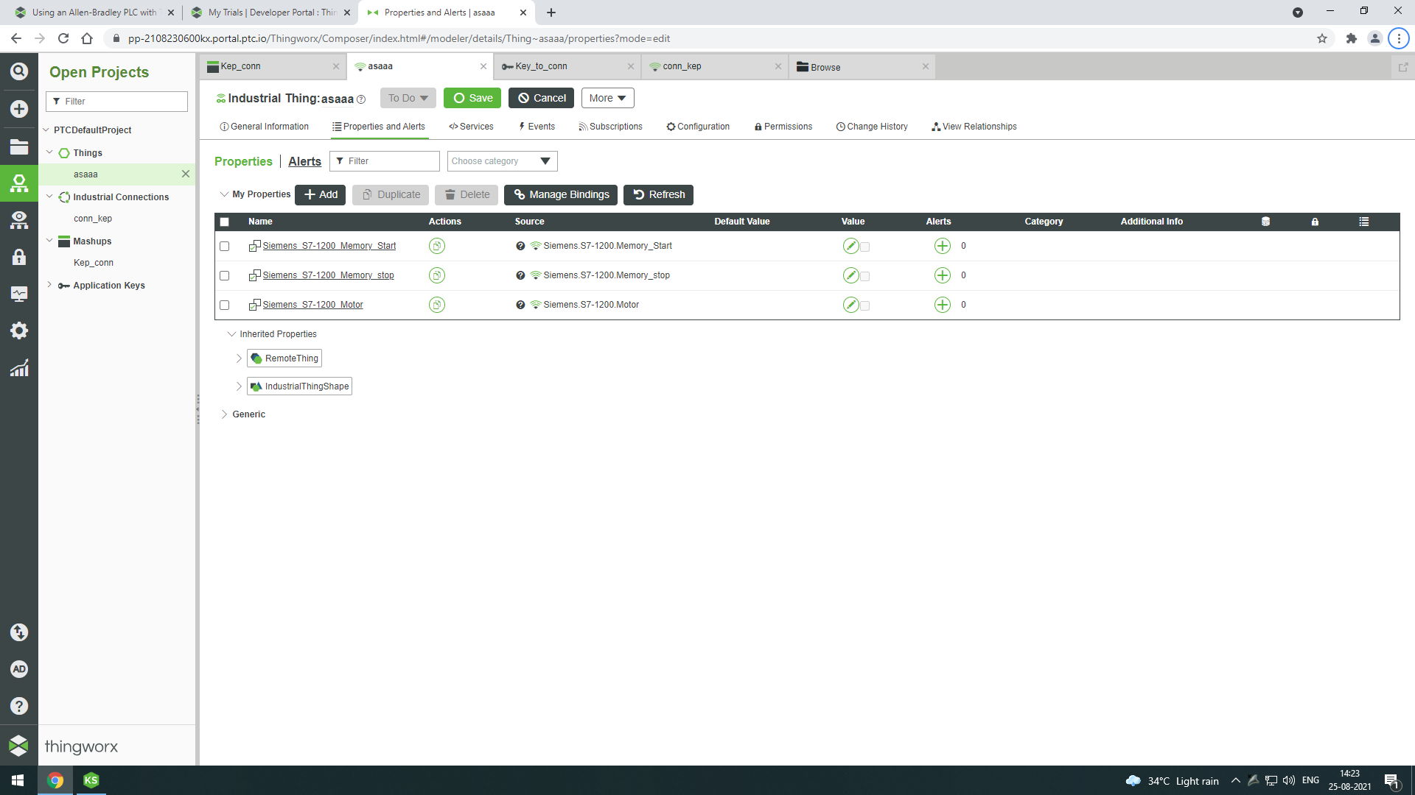Open the Search magnifier in left sidebar

pos(18,71)
